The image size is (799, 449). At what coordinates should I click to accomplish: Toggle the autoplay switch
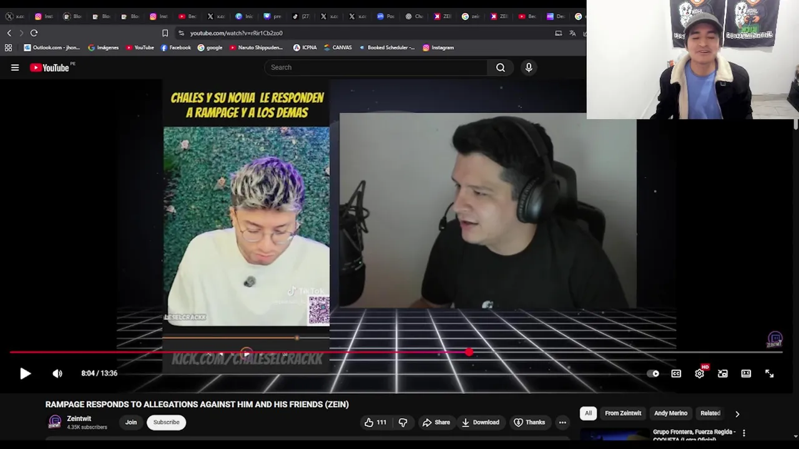click(653, 374)
